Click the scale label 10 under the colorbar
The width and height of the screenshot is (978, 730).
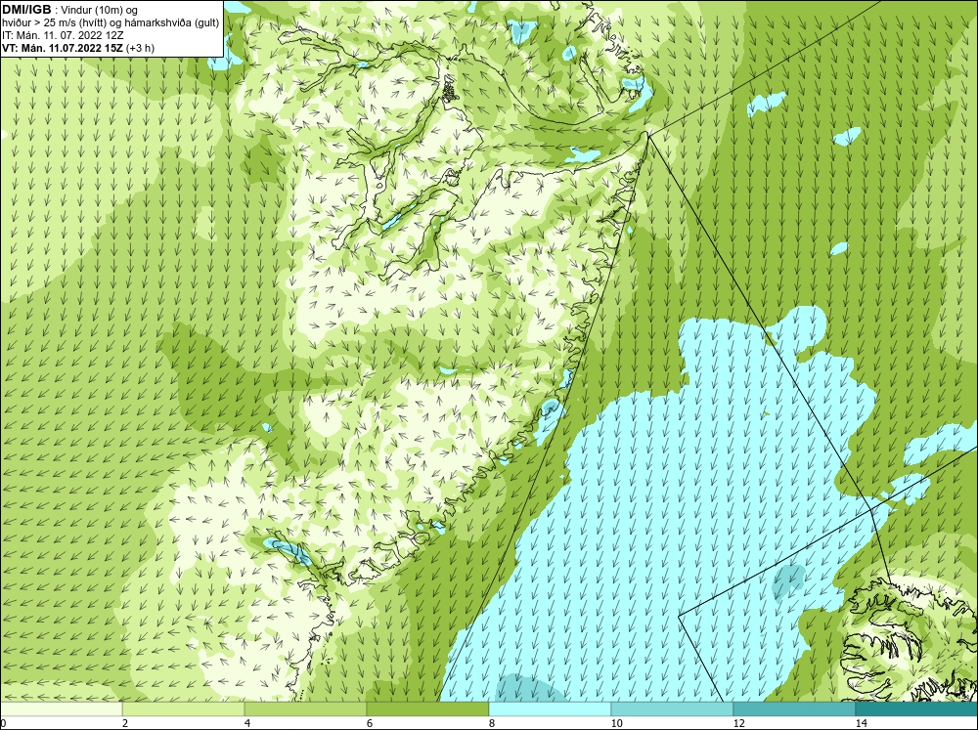tap(617, 723)
